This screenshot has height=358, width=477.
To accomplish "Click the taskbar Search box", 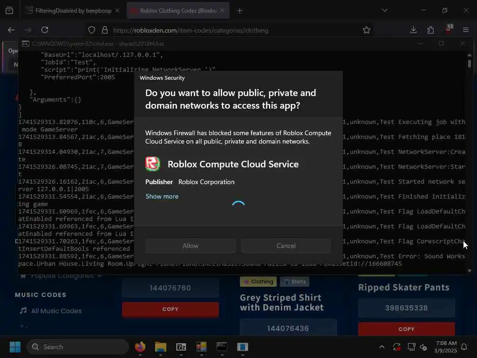I will pos(78,347).
